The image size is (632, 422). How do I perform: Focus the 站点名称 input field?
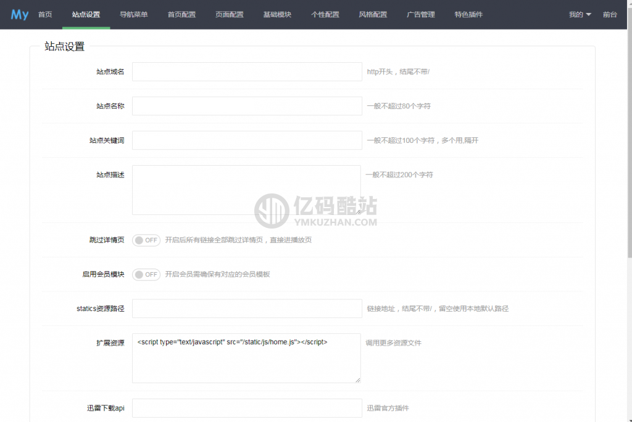247,106
